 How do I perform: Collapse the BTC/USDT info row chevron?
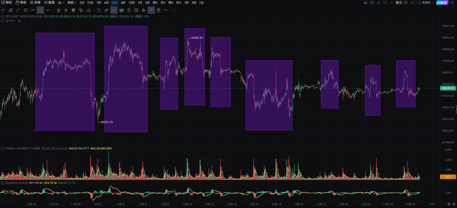[x=3, y=17]
